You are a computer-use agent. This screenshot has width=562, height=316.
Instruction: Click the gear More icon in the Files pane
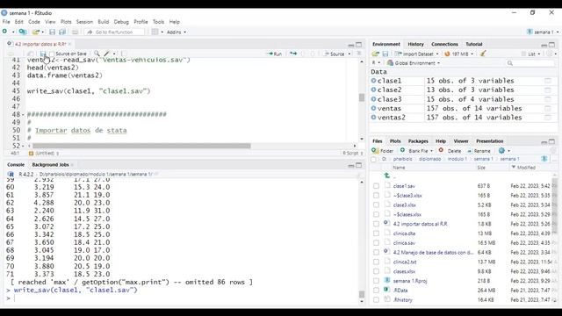click(501, 151)
